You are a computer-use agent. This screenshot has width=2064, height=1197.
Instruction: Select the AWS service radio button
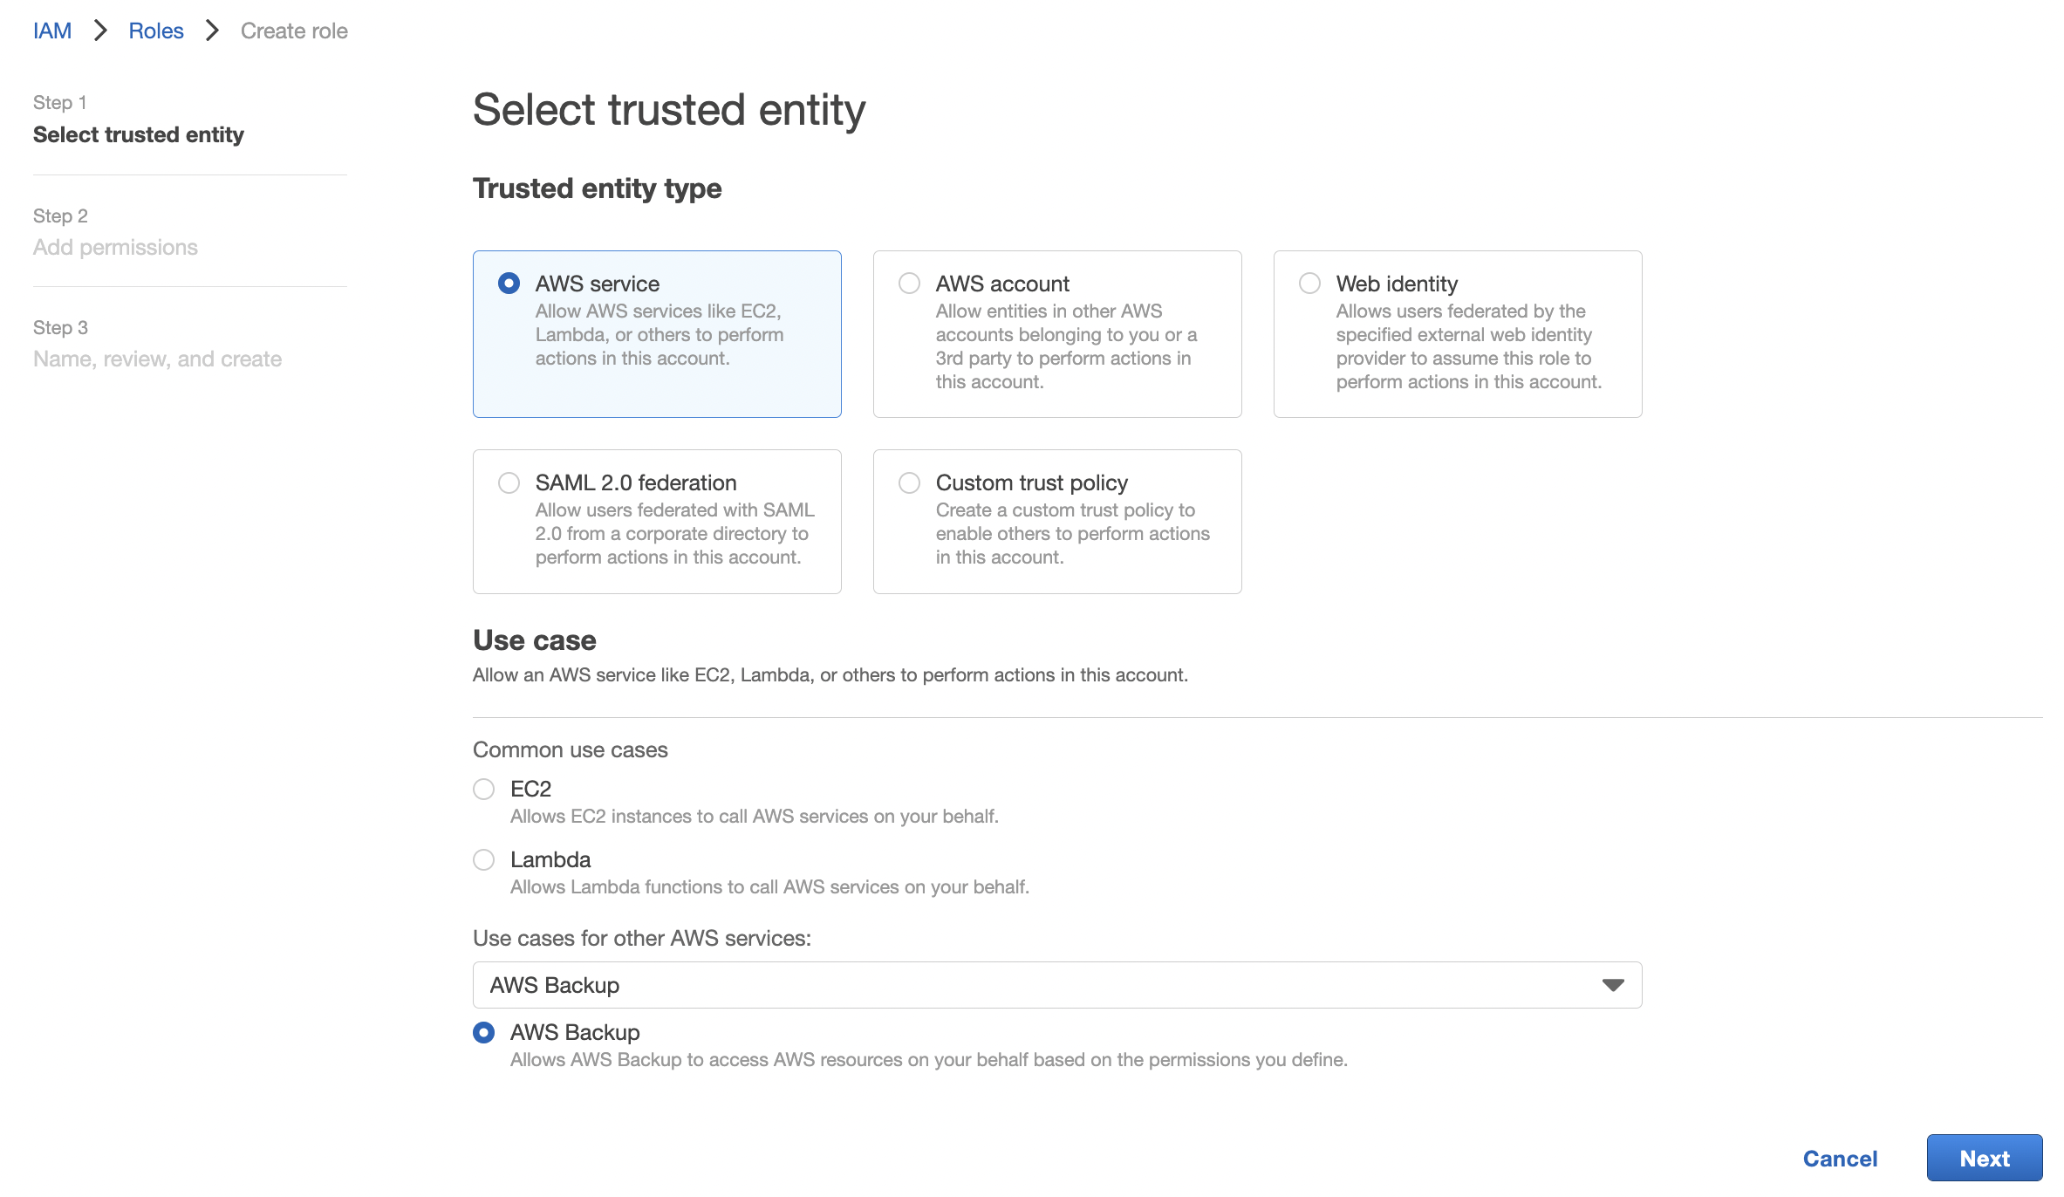click(x=509, y=284)
